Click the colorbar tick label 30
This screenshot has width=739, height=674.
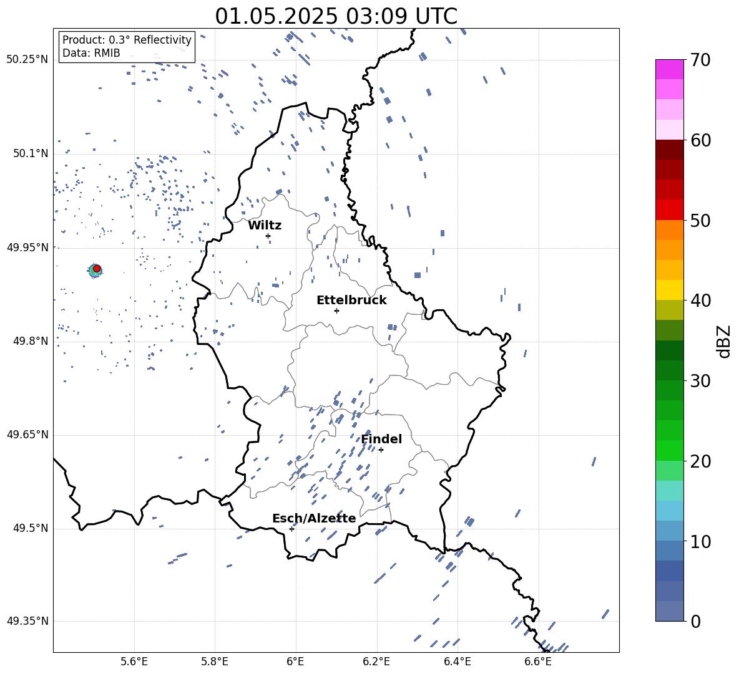click(700, 380)
